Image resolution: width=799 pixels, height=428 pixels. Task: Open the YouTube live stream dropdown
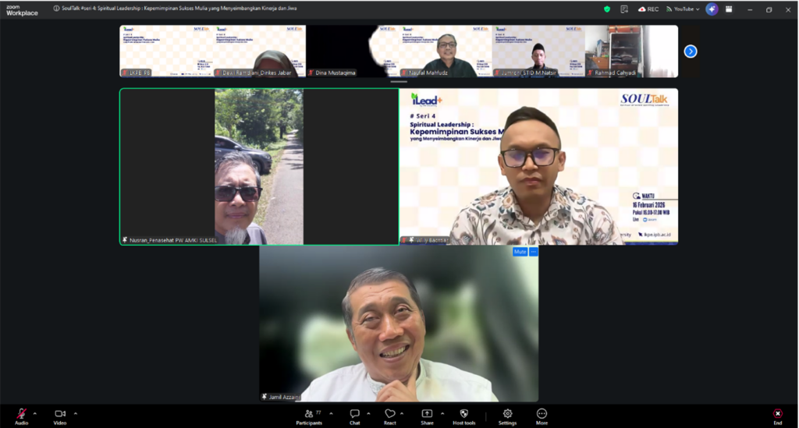click(683, 9)
